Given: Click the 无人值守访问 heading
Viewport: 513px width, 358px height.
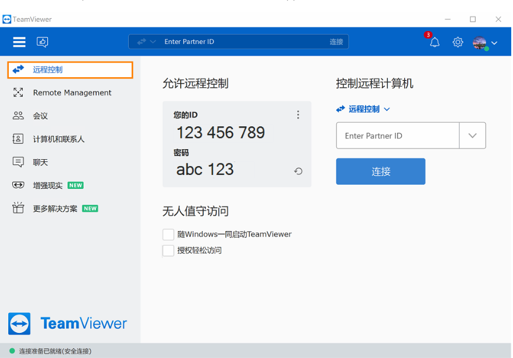Looking at the screenshot, I should point(195,211).
